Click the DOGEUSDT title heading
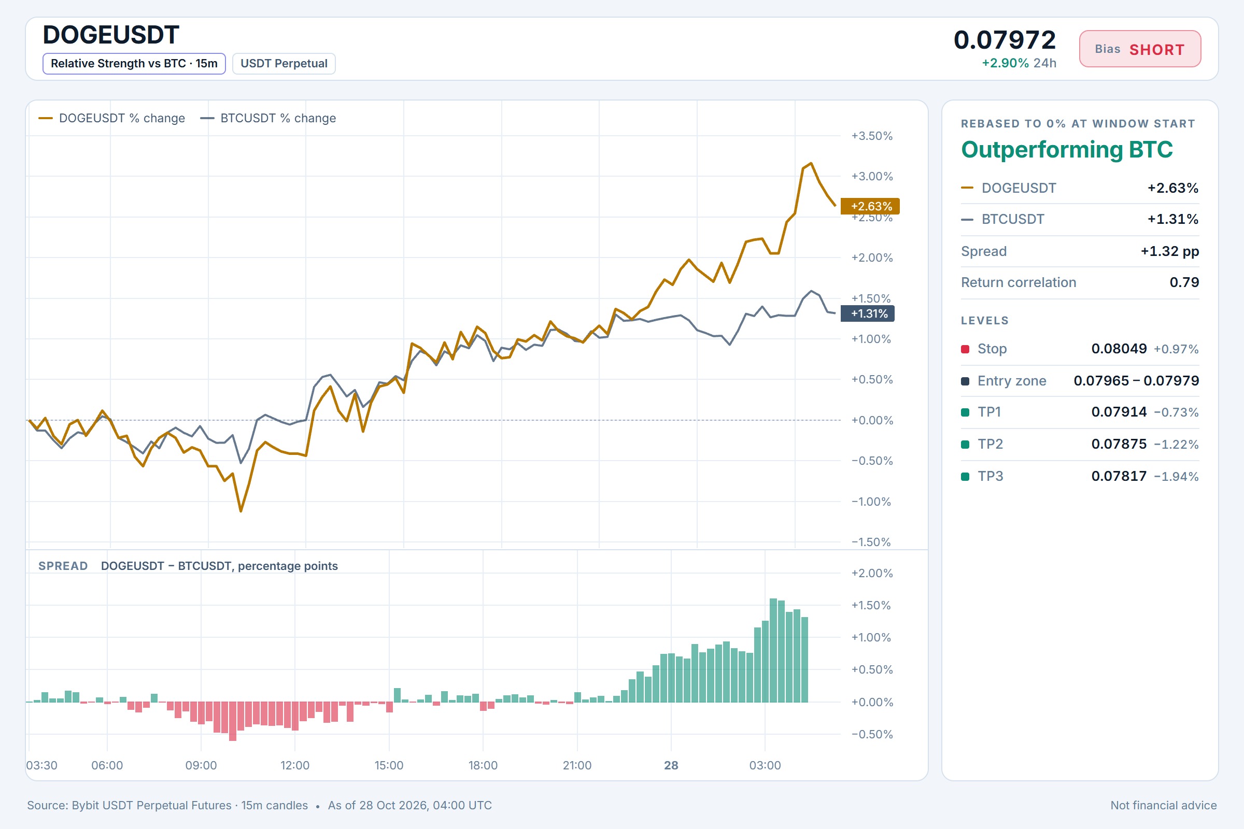Image resolution: width=1244 pixels, height=829 pixels. [x=111, y=35]
